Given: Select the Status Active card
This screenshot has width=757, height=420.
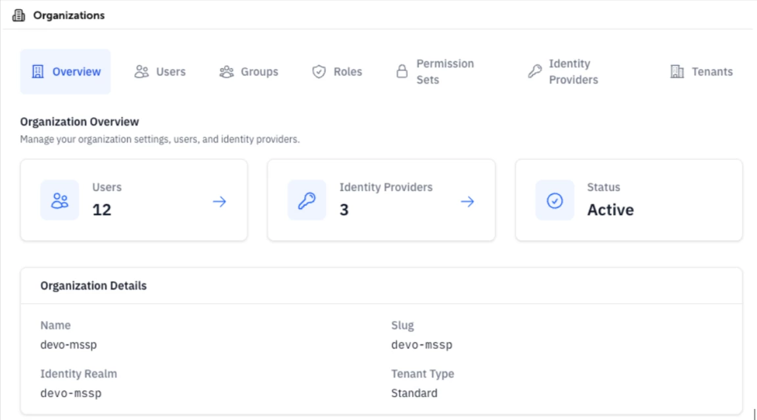Looking at the screenshot, I should click(629, 200).
